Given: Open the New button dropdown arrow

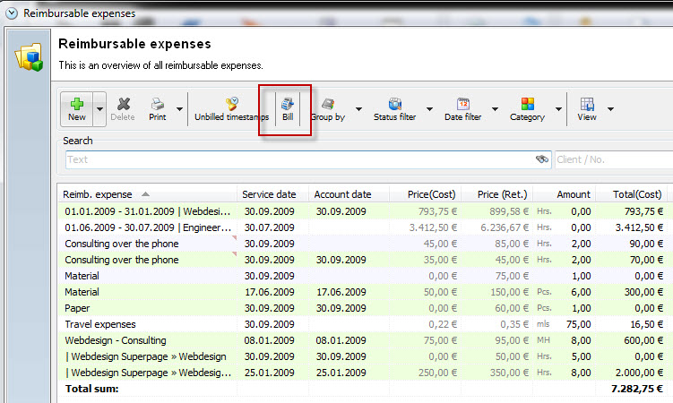Looking at the screenshot, I should [100, 109].
